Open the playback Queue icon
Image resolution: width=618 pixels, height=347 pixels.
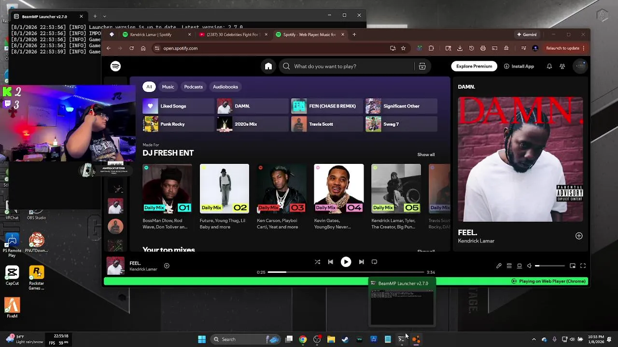point(509,266)
